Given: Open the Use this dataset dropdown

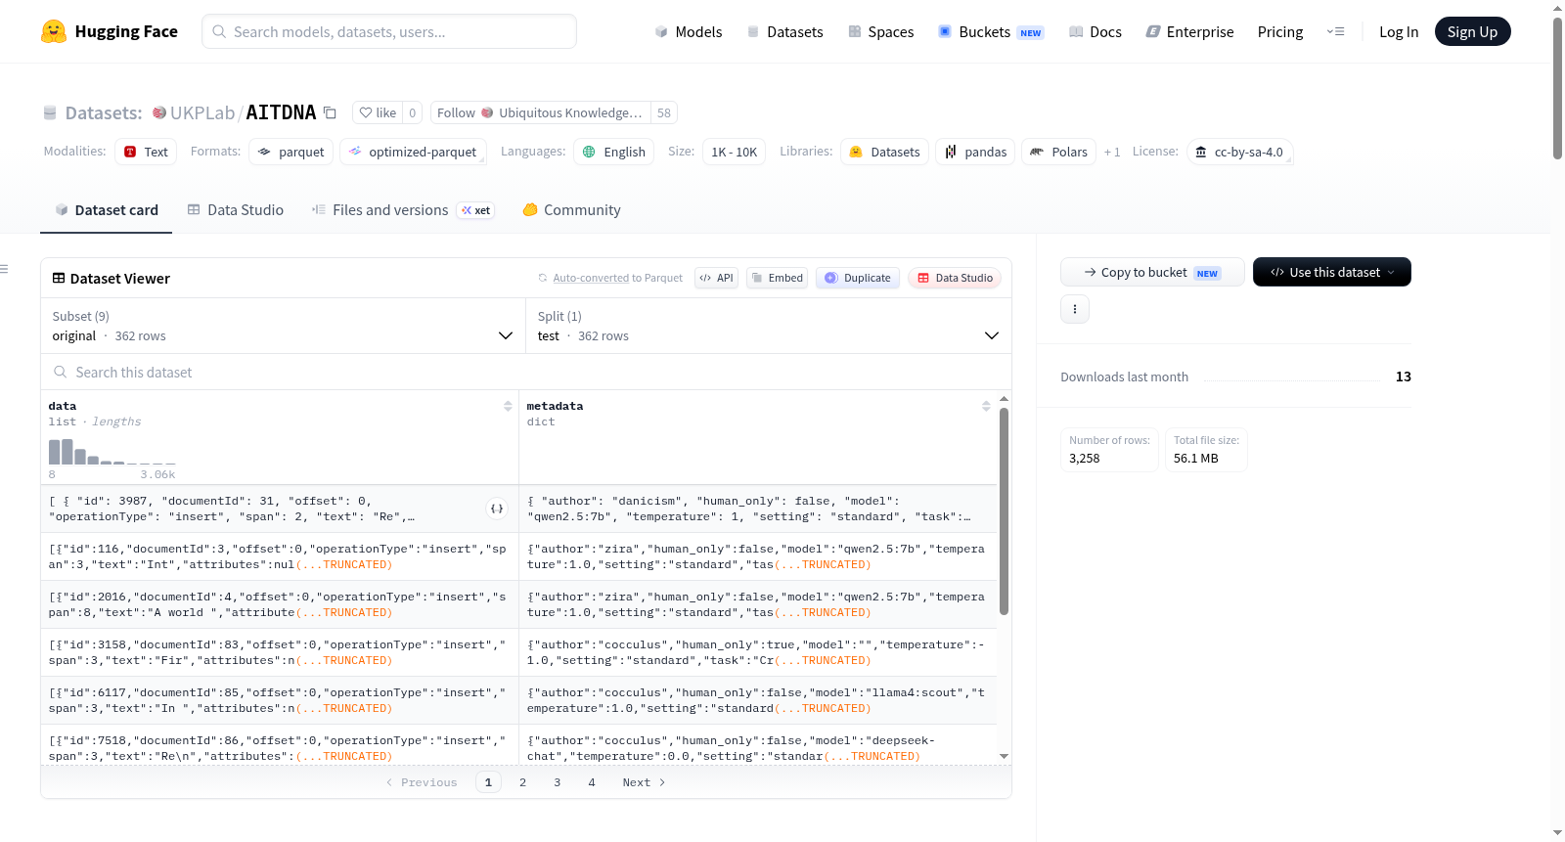Looking at the screenshot, I should click(1332, 272).
